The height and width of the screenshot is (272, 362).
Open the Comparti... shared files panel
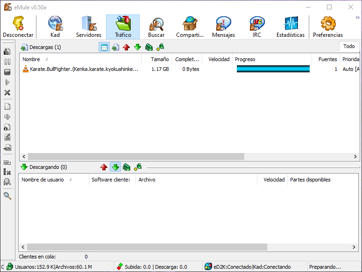[x=190, y=27]
